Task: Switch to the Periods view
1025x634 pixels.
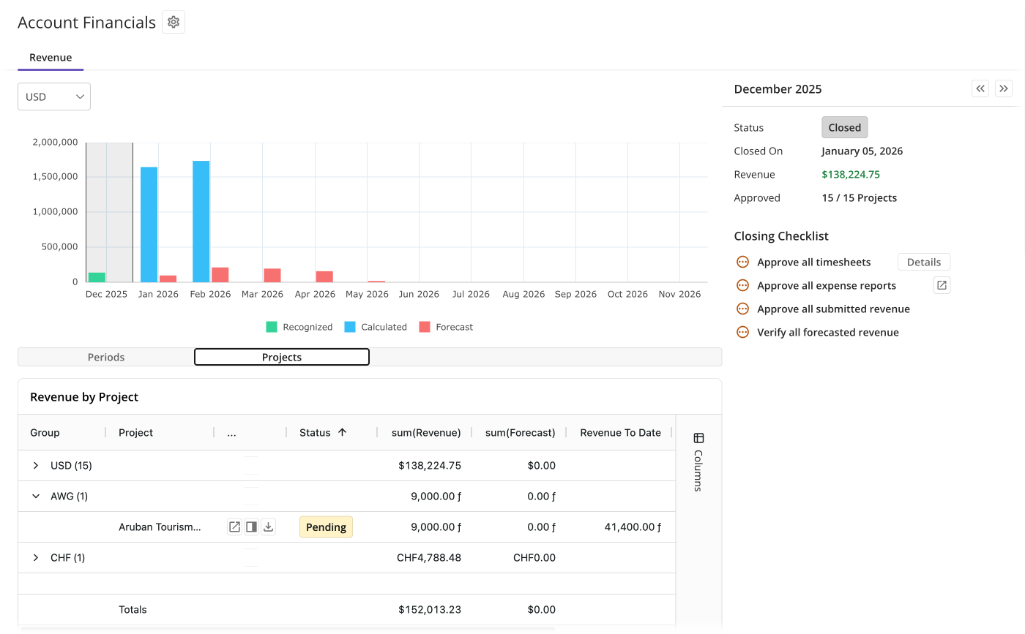Action: pos(105,357)
